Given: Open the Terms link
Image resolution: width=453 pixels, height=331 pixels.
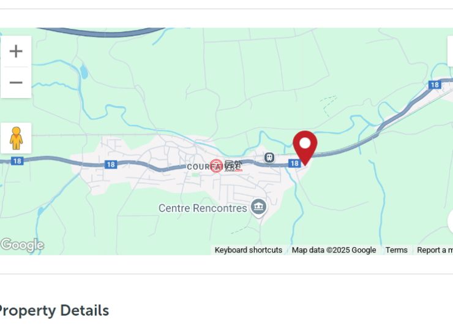Looking at the screenshot, I should [x=397, y=250].
